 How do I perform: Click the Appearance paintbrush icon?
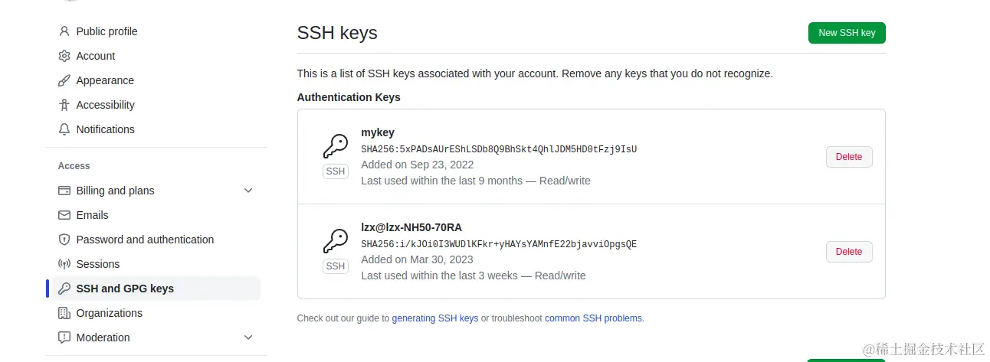[64, 80]
